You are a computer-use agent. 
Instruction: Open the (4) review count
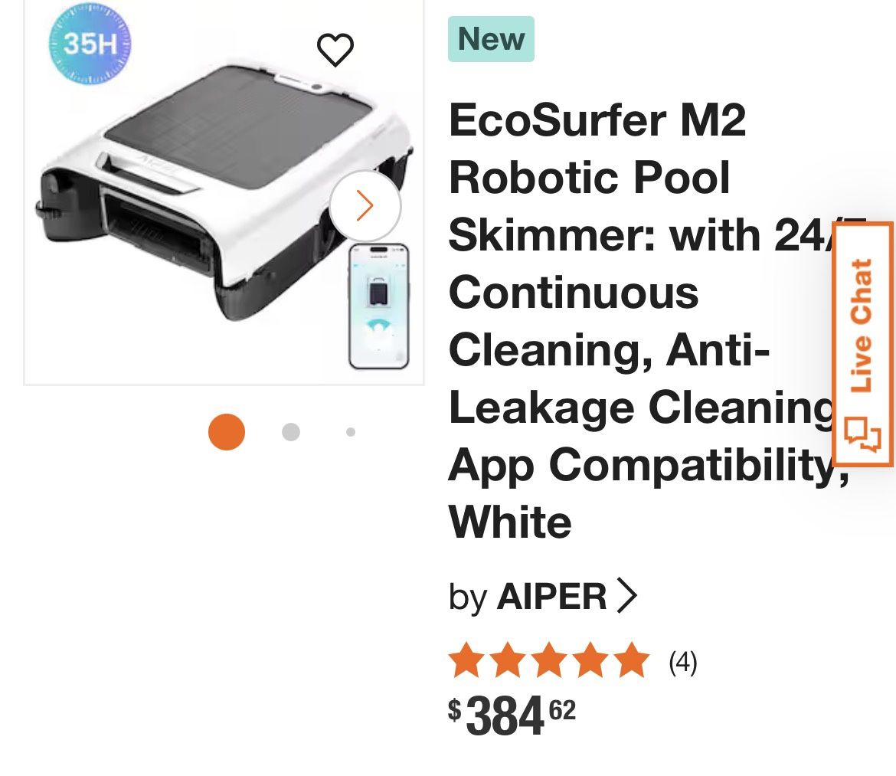682,662
